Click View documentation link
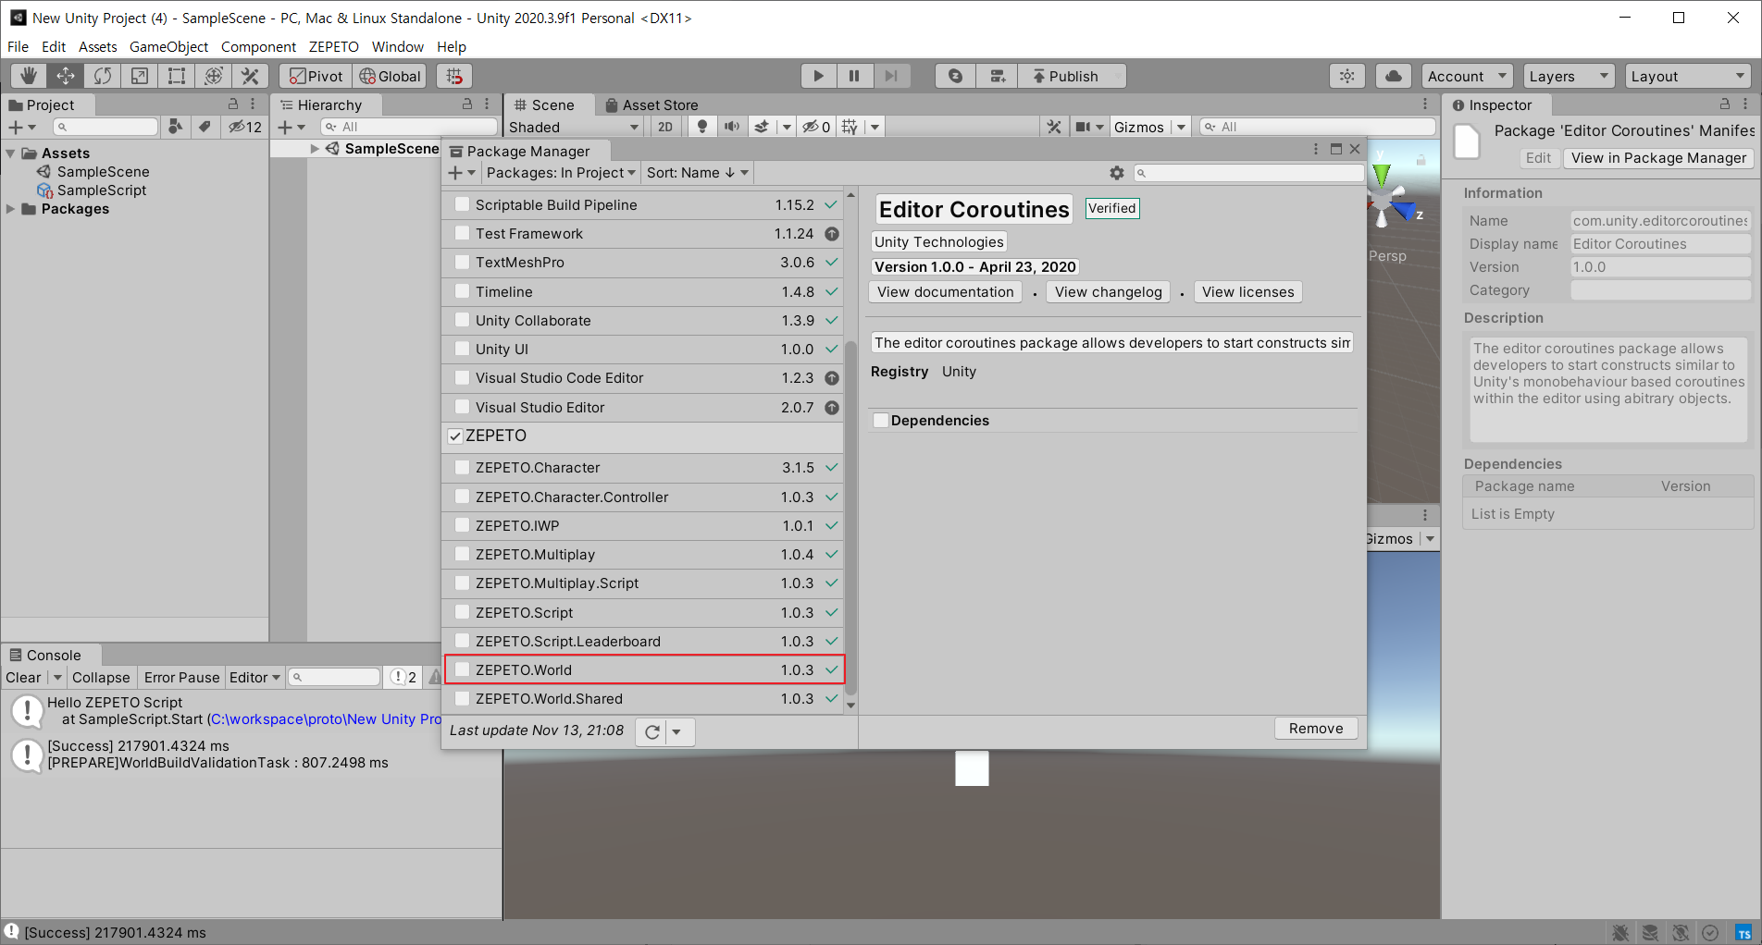The height and width of the screenshot is (945, 1762). 945,292
